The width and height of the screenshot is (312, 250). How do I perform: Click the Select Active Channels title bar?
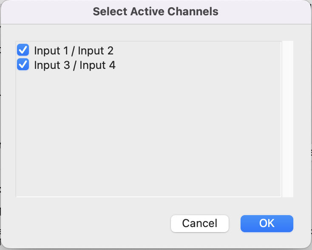(x=156, y=11)
